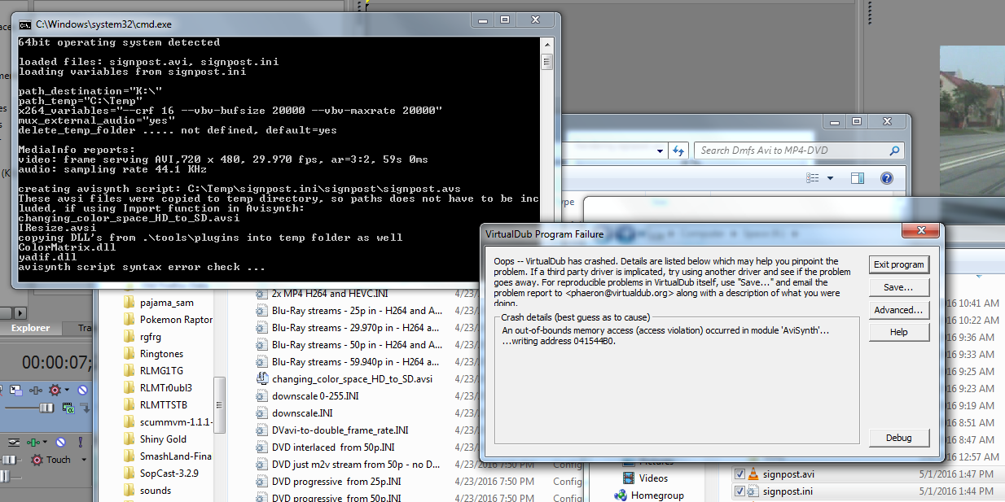Refresh the Explorer address bar
Screen dimensions: 1005x502
coord(678,151)
